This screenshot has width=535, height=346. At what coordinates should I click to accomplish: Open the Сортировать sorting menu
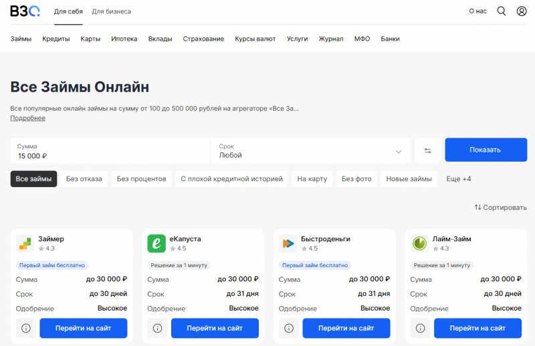pyautogui.click(x=500, y=208)
